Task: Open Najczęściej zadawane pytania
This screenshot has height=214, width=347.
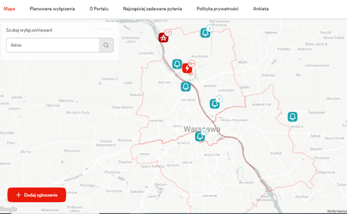Action: click(x=153, y=9)
